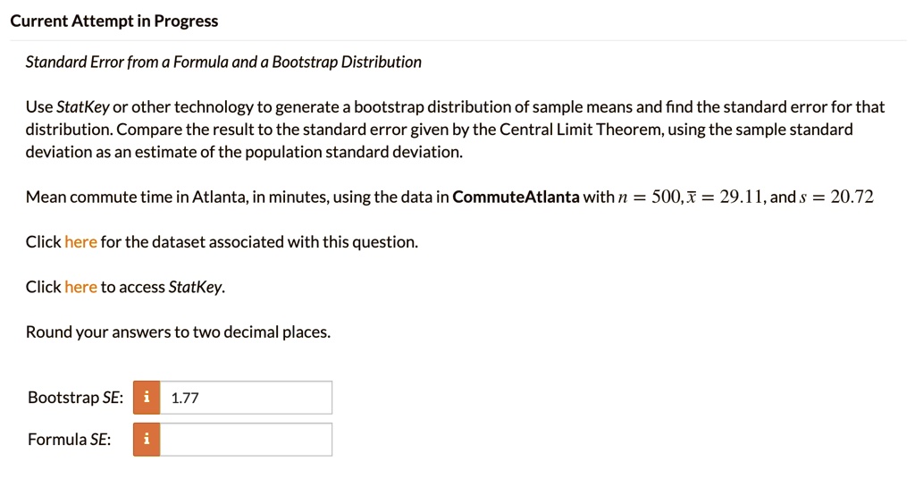Click italic StatKey in the "Use StatKey" sentence
Screen dimensions: 915x487
pos(82,107)
